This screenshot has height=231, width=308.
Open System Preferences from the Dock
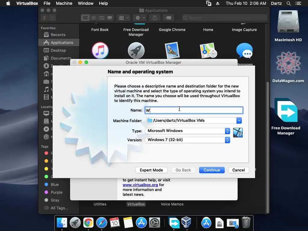pyautogui.click(x=155, y=223)
